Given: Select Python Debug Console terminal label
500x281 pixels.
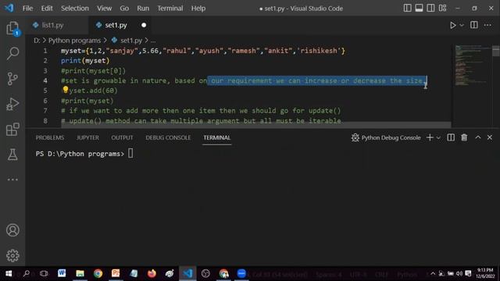Looking at the screenshot, I should [x=386, y=137].
